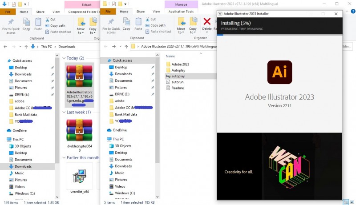Sort by the Name column header

170,56
